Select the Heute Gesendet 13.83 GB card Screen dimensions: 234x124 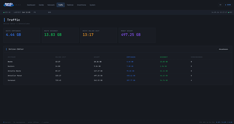point(60,35)
